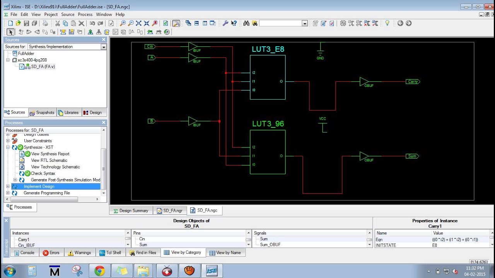Click the binoculars Find icon
This screenshot has height=278, width=495.
[246, 23]
